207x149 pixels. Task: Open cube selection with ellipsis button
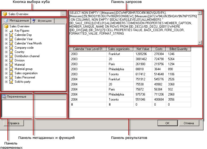(63, 14)
